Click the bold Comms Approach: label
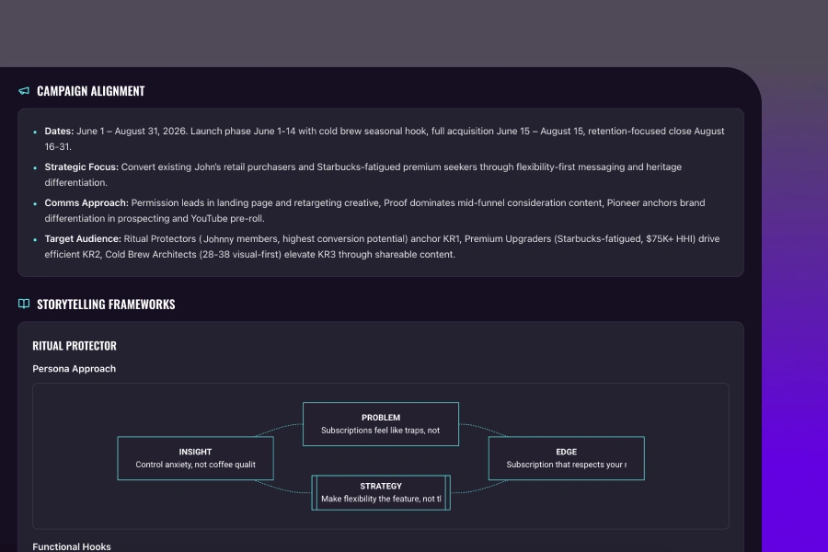 pos(86,202)
